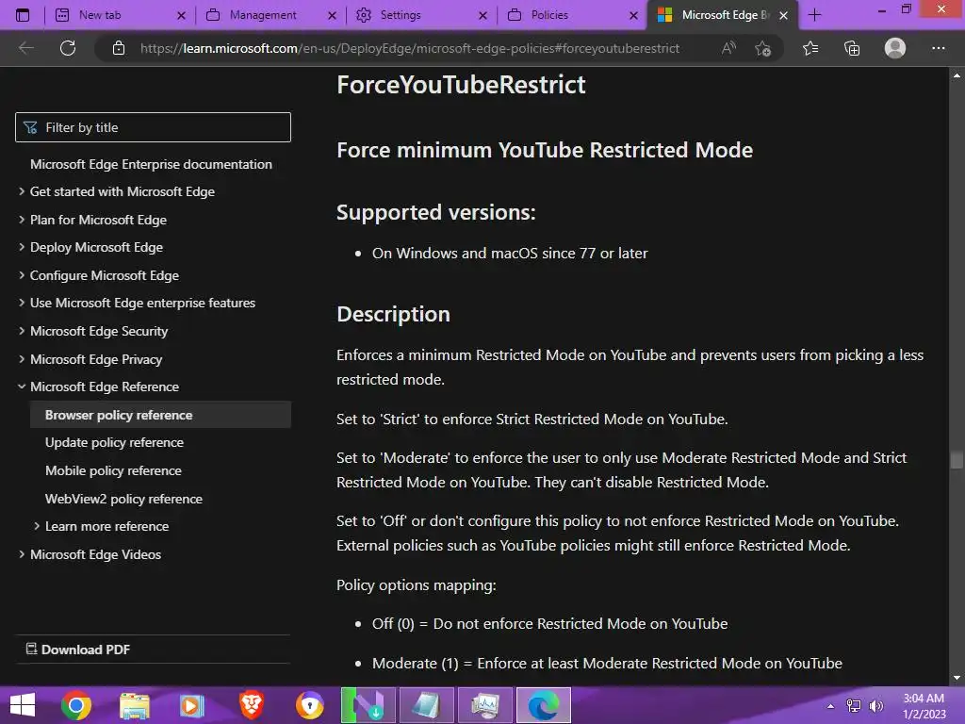Screen dimensions: 965x724
Task: Open the Collections button
Action: pos(852,48)
